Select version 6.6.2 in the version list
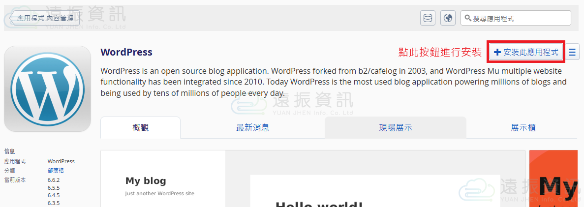The height and width of the screenshot is (207, 584). click(54, 180)
